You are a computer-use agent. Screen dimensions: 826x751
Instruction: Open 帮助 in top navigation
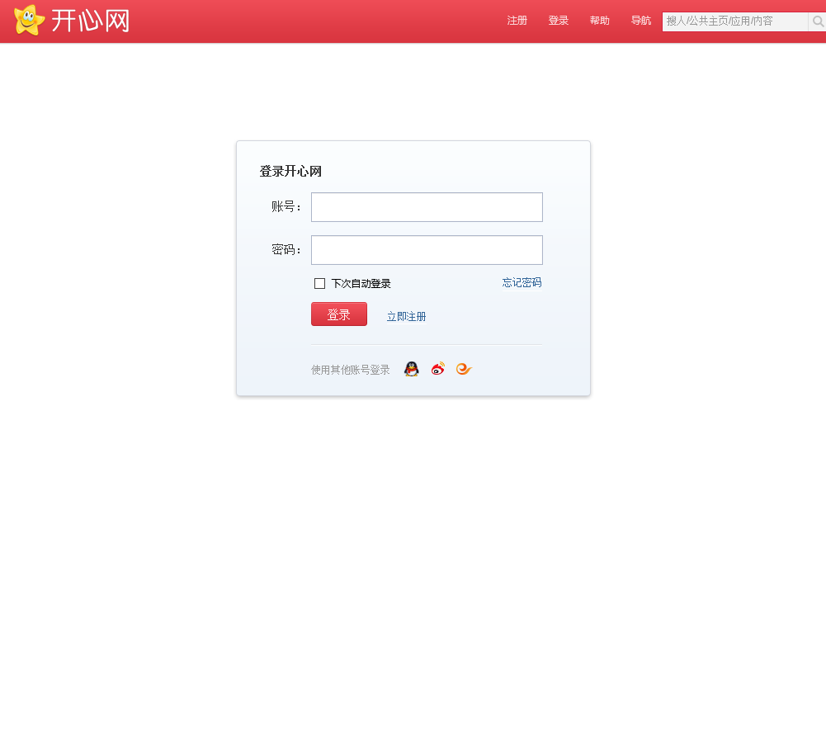pos(599,21)
